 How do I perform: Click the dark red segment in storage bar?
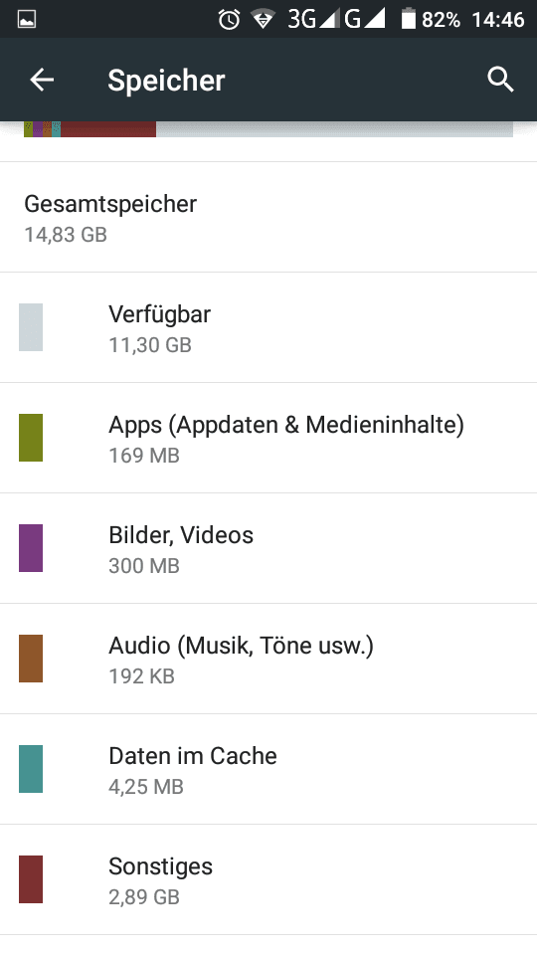pos(108,129)
